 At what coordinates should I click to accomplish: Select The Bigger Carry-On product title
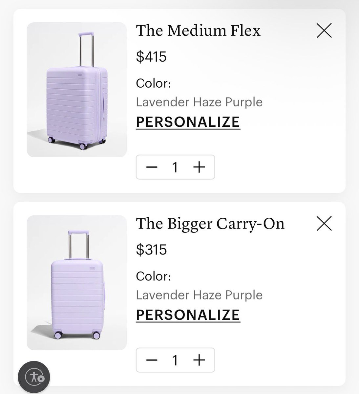click(210, 224)
